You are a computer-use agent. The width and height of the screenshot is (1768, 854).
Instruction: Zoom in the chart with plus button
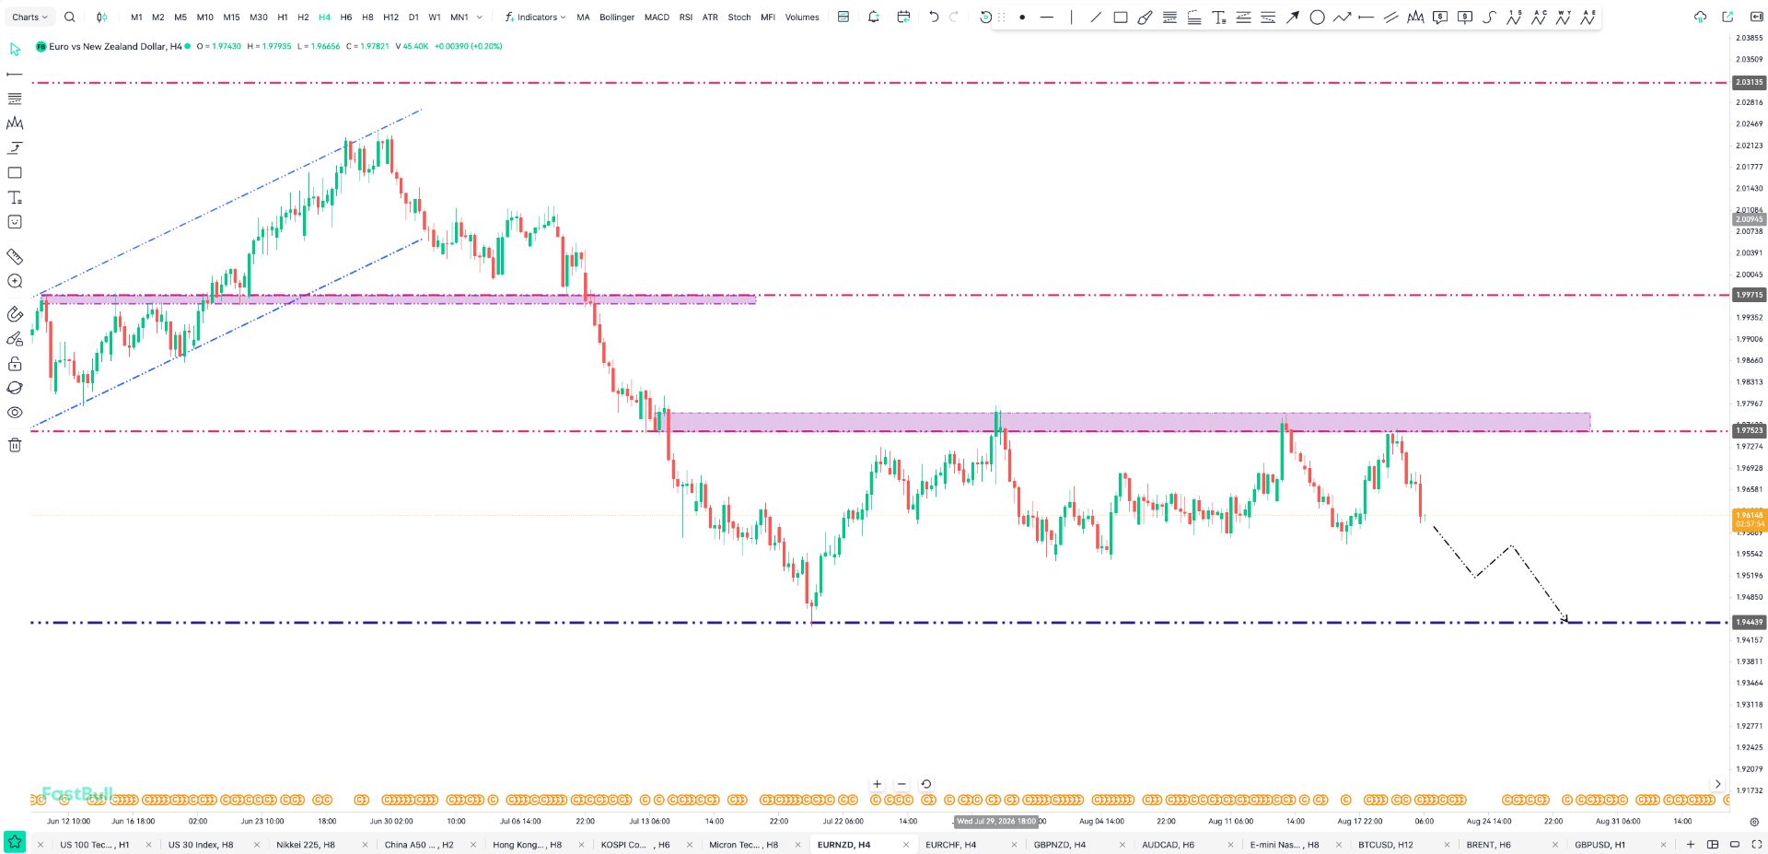coord(877,784)
